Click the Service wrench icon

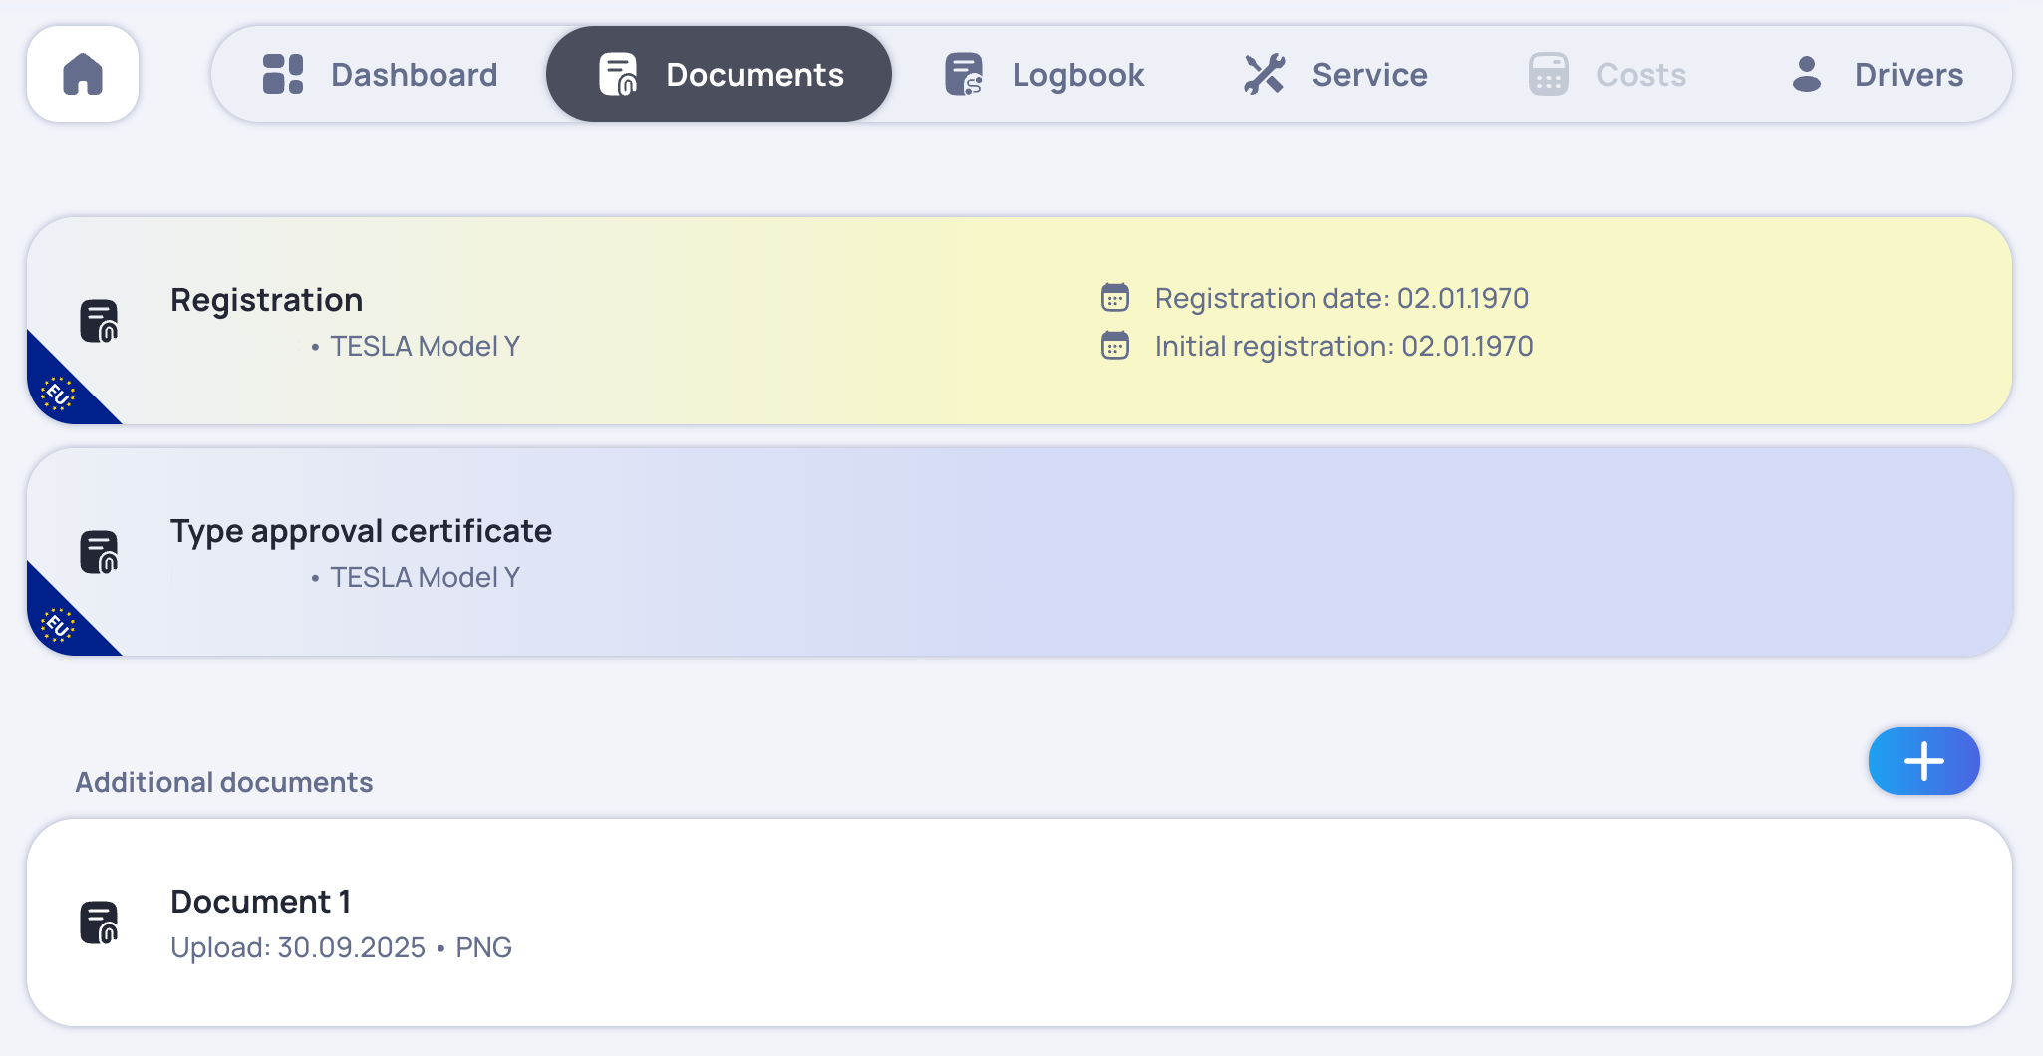tap(1264, 73)
